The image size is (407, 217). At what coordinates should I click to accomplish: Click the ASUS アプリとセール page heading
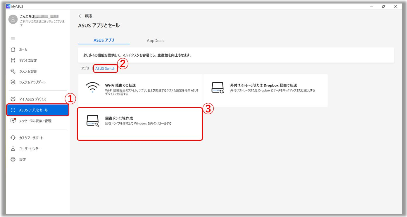tap(99, 25)
